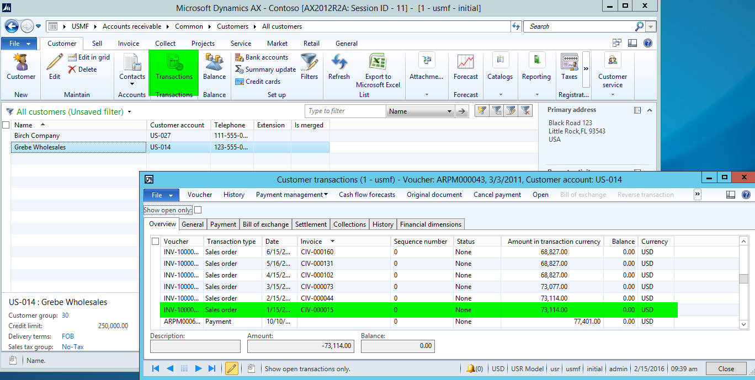
Task: Click the Close button in status bar
Action: 726,369
